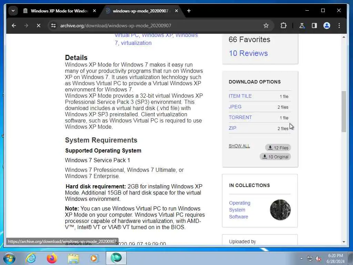Download all 12 Files
The height and width of the screenshot is (265, 353).
[278, 148]
